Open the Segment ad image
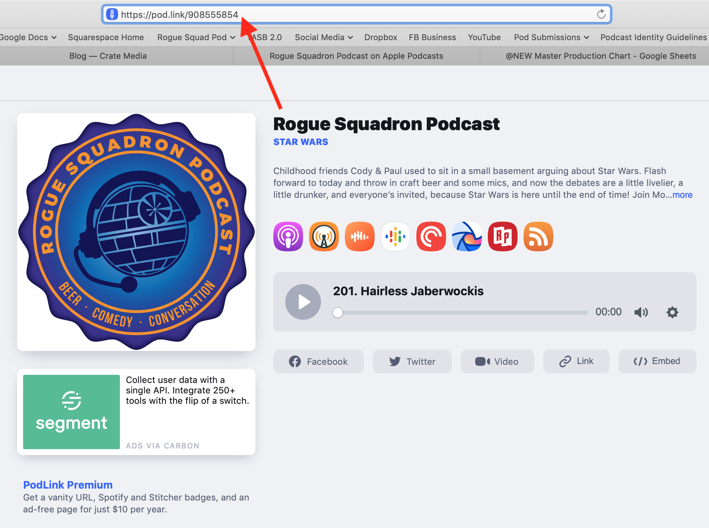This screenshot has height=528, width=709. coord(71,412)
